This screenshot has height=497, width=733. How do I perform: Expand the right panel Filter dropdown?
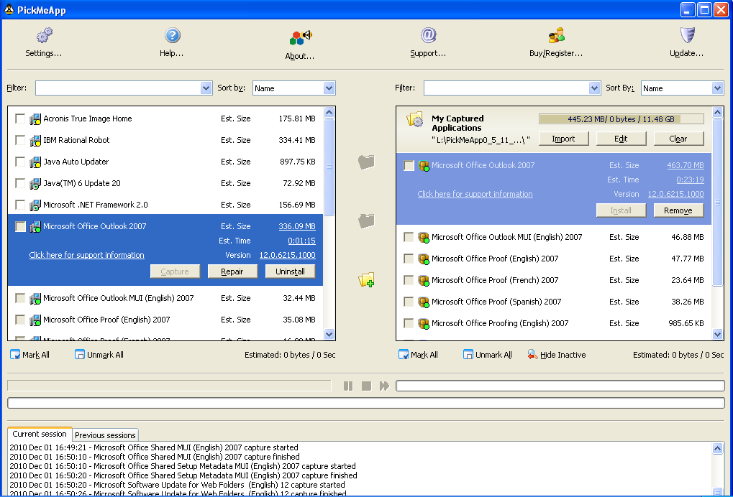(595, 88)
